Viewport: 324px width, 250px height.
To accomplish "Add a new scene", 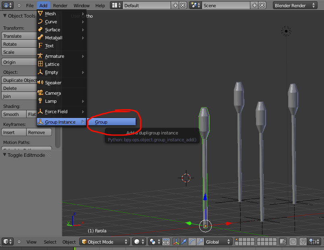I will [254, 5].
